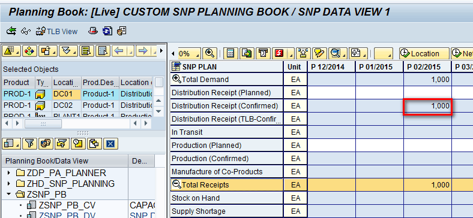
Task: Click the blue X close icon
Action: coord(110,144)
